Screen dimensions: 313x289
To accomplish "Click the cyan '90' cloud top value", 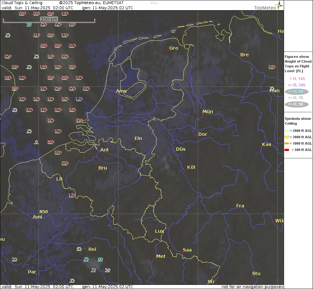I will tap(29, 24).
